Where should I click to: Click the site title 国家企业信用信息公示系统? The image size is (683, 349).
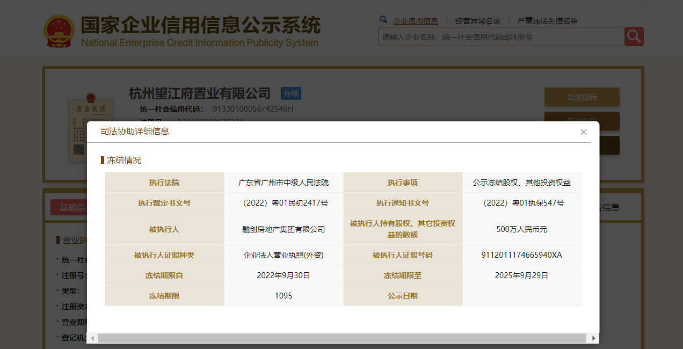[x=200, y=25]
